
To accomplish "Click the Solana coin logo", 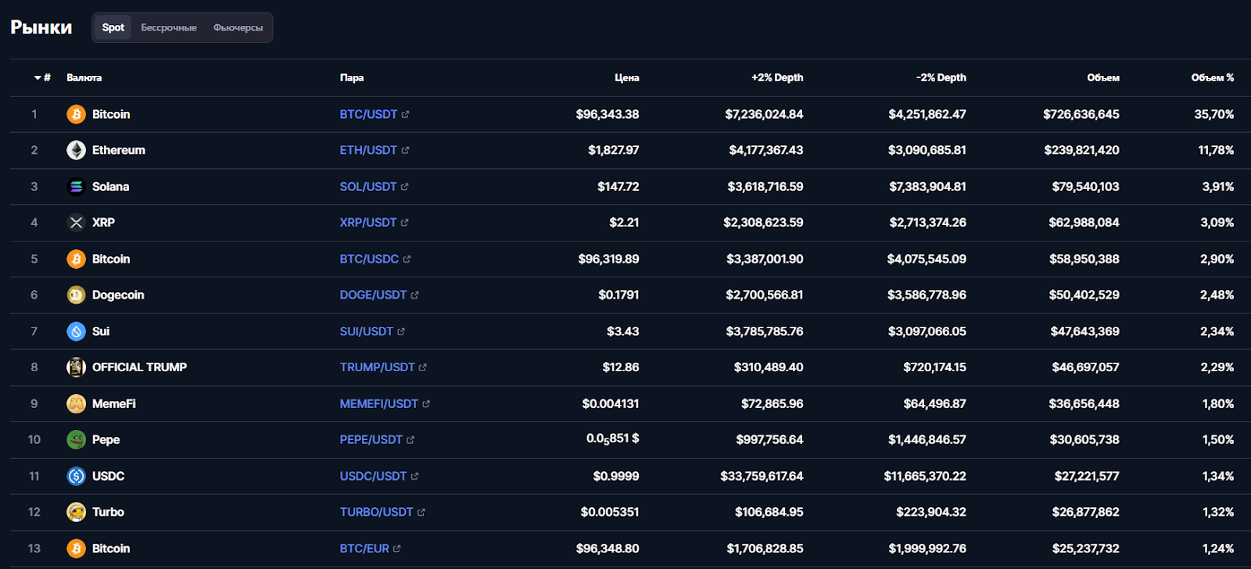I will click(76, 187).
